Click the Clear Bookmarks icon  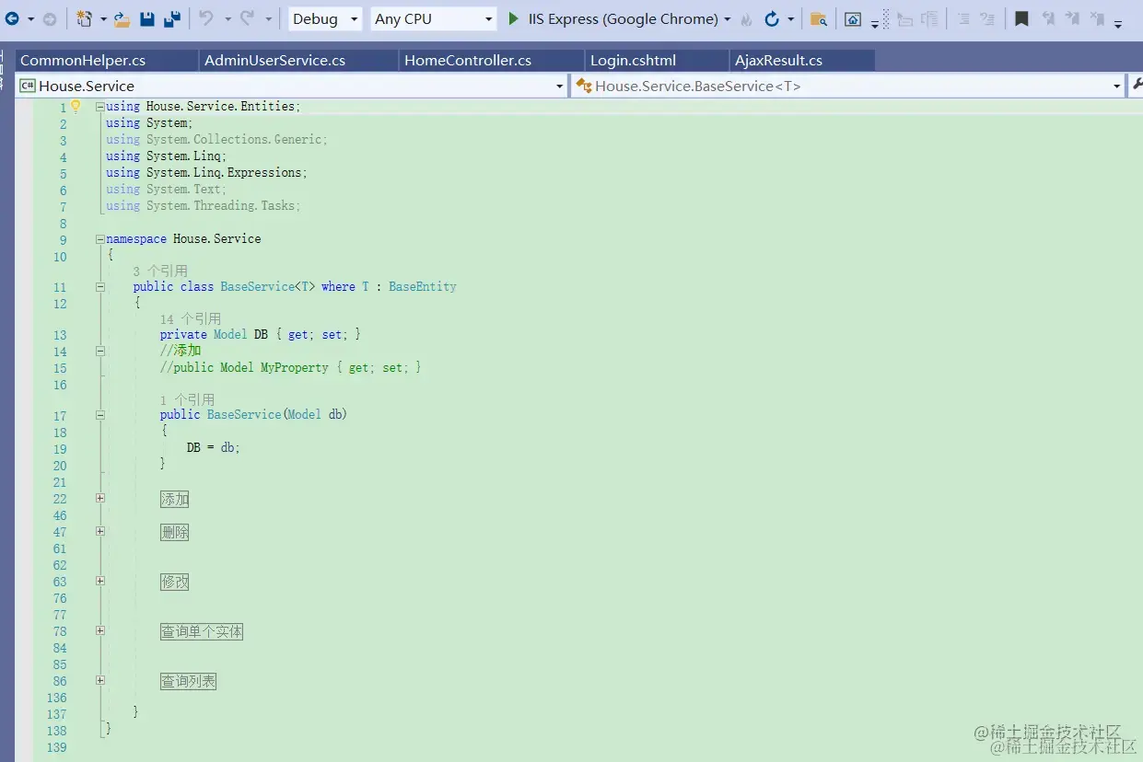point(1096,19)
